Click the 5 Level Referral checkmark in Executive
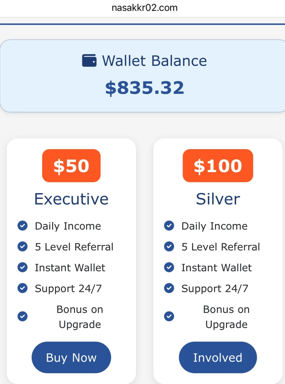This screenshot has width=285, height=384. 22,246
